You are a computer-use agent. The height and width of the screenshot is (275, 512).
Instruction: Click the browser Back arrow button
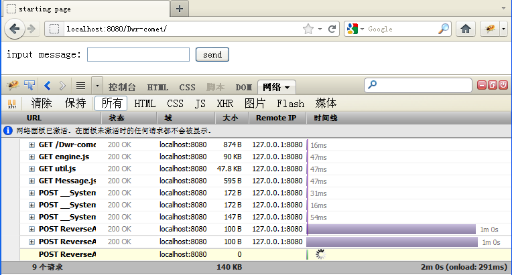coord(15,29)
